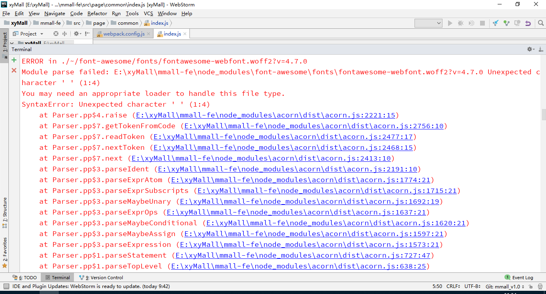Screen dimensions: 546x294
Task: Click the VCS Update Project icon
Action: (x=496, y=23)
